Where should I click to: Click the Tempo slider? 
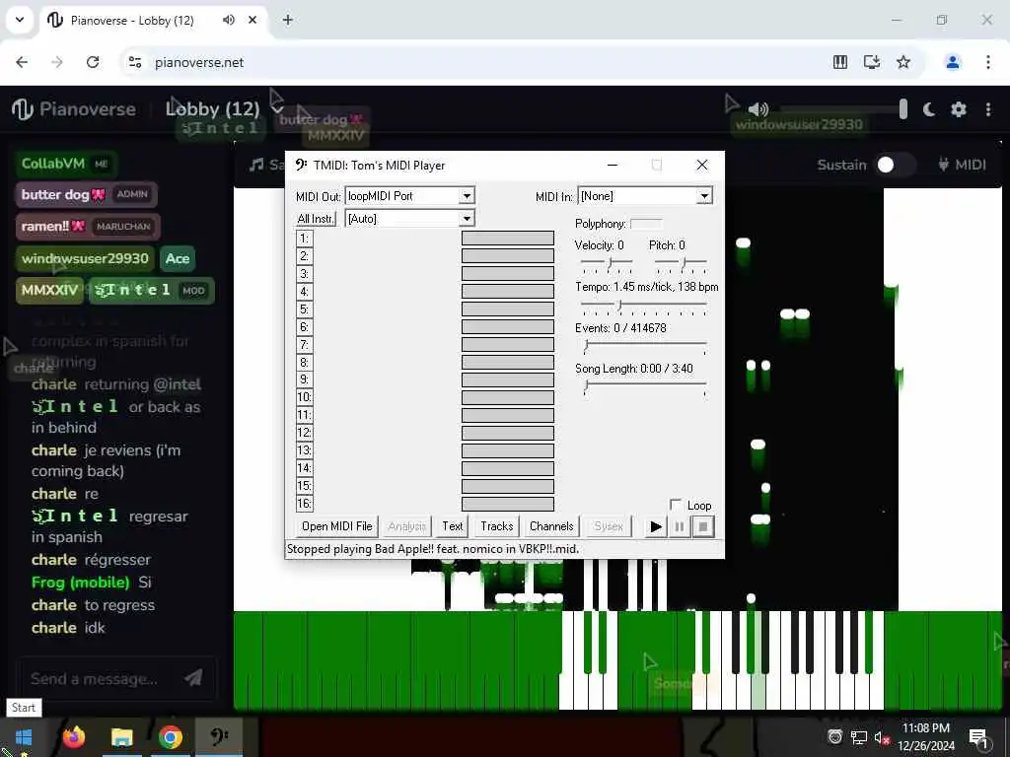pyautogui.click(x=643, y=306)
